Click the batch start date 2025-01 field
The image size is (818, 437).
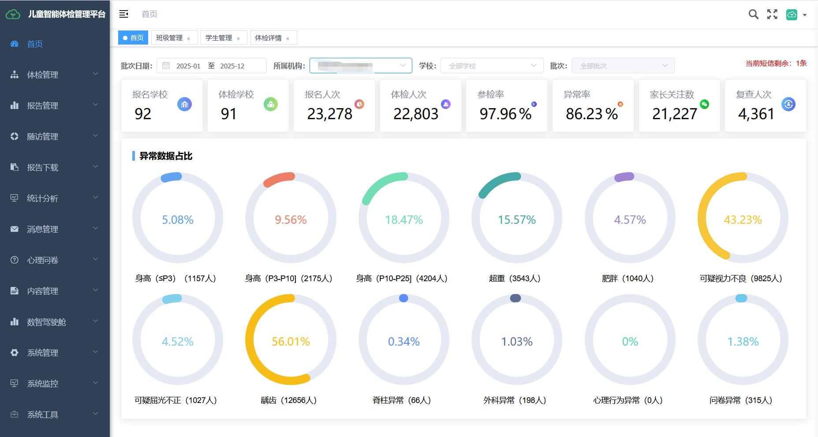tap(188, 66)
